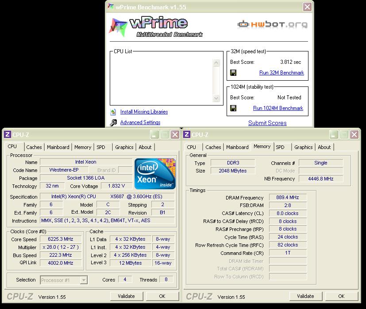Click the left CPU-Z title bar icon

tap(8, 135)
